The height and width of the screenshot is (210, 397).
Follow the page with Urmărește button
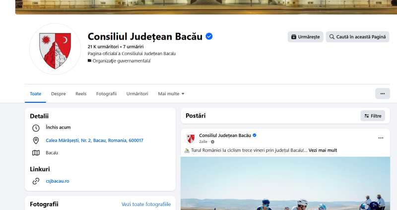pyautogui.click(x=305, y=37)
